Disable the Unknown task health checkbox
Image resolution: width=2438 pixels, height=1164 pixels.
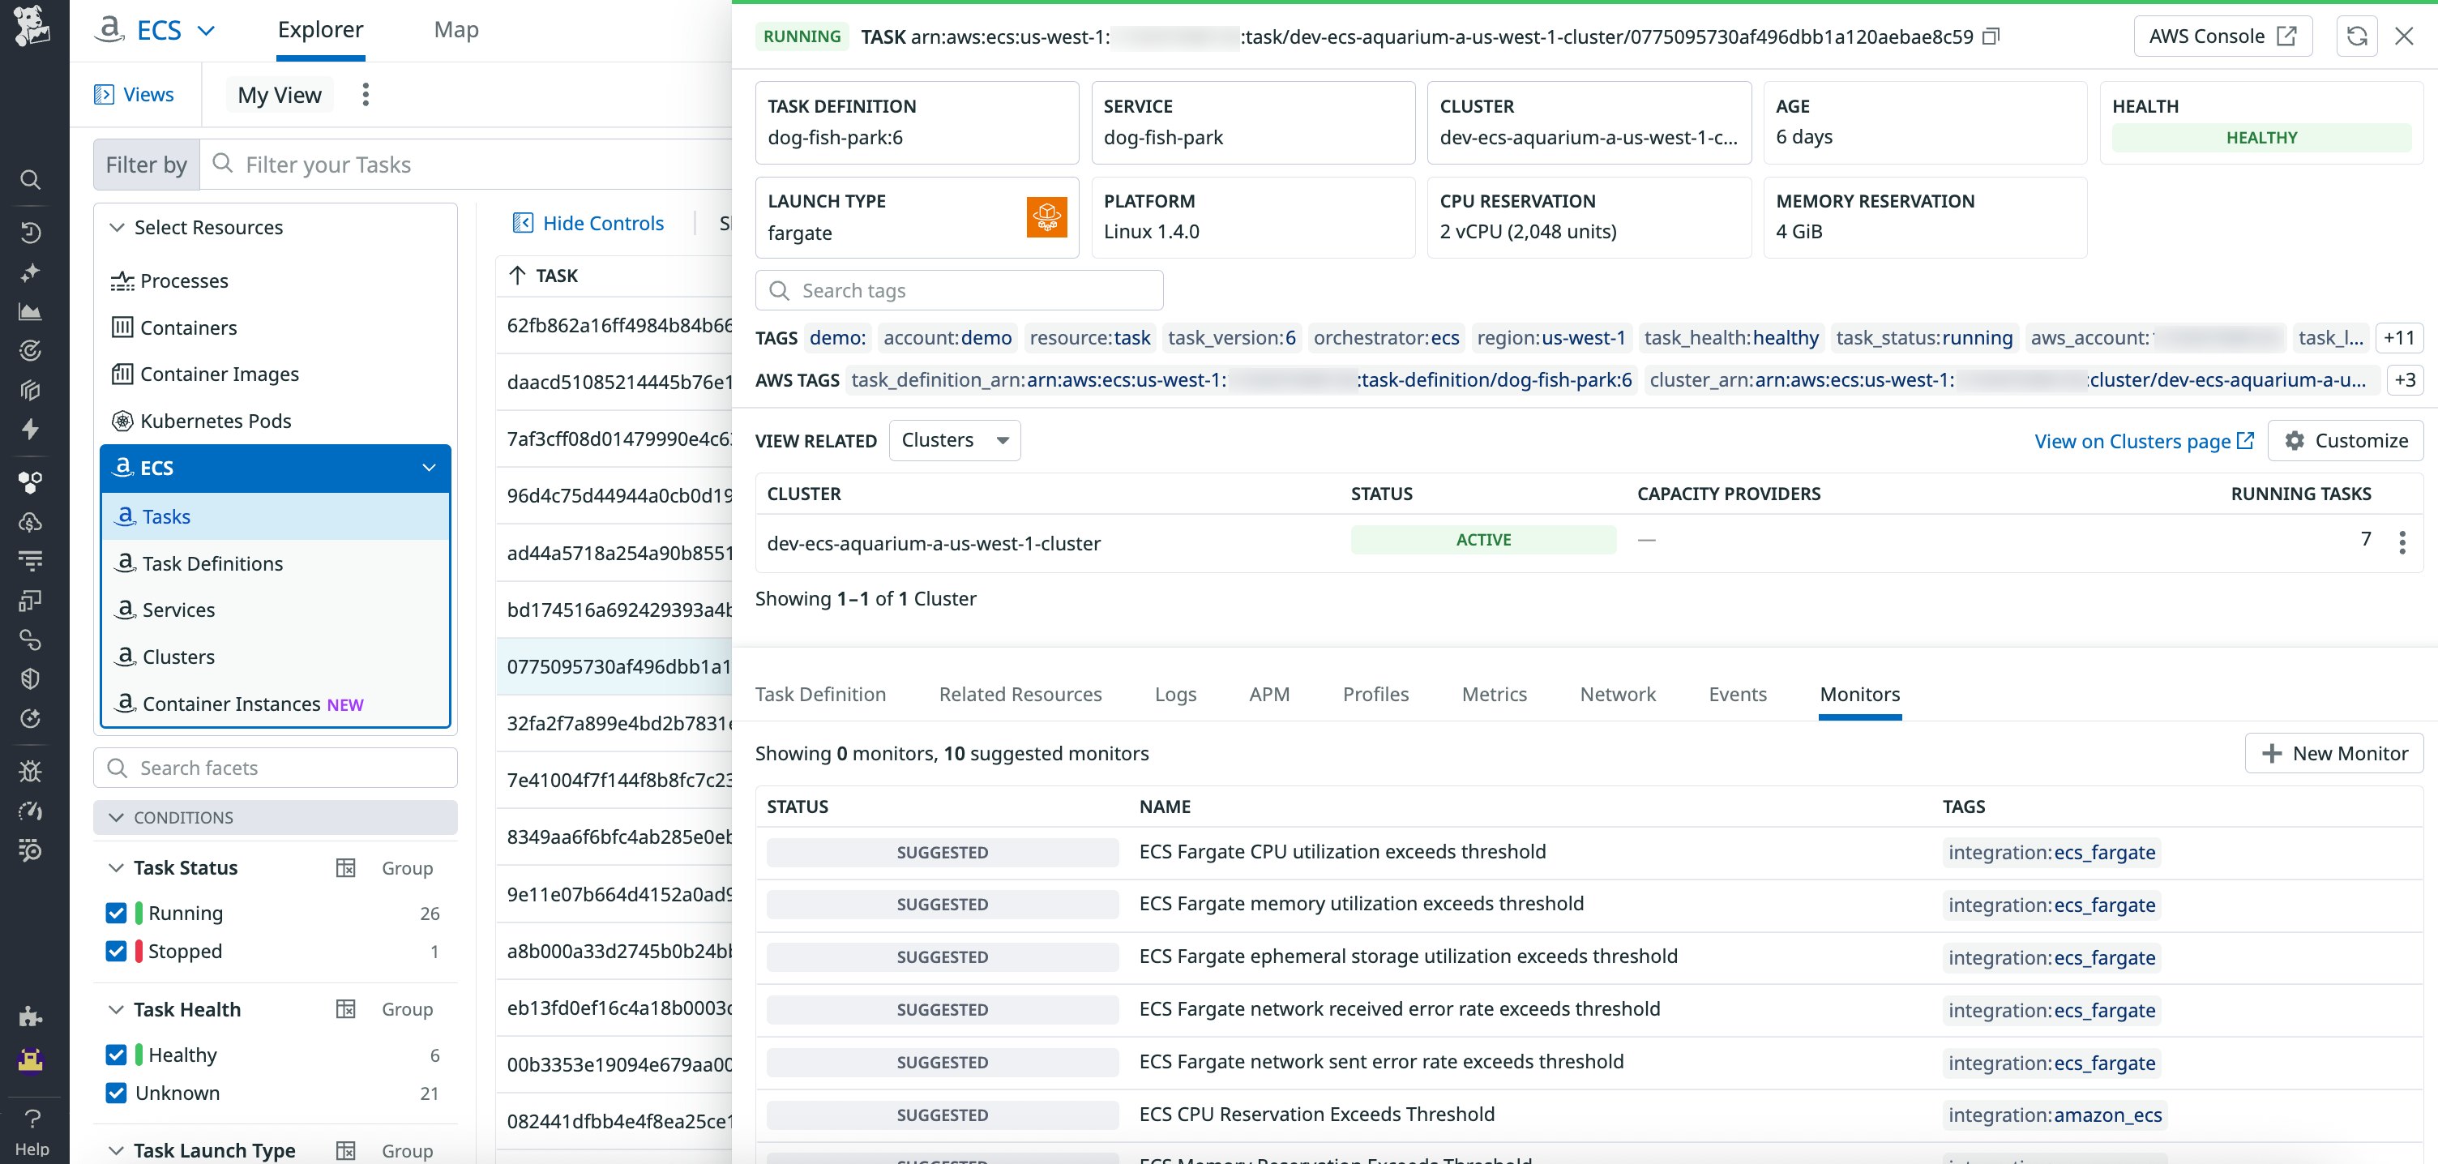pos(117,1093)
